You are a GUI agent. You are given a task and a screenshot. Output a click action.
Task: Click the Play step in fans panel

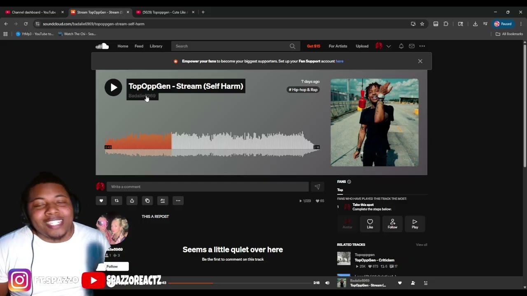click(415, 224)
